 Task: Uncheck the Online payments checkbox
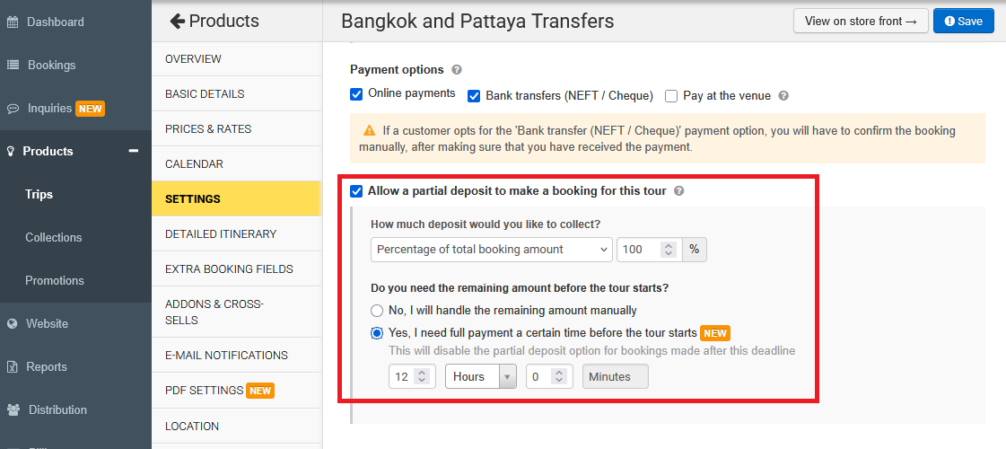tap(356, 93)
